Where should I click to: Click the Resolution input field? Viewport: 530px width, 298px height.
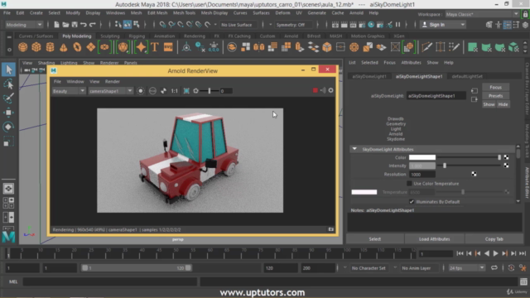422,175
